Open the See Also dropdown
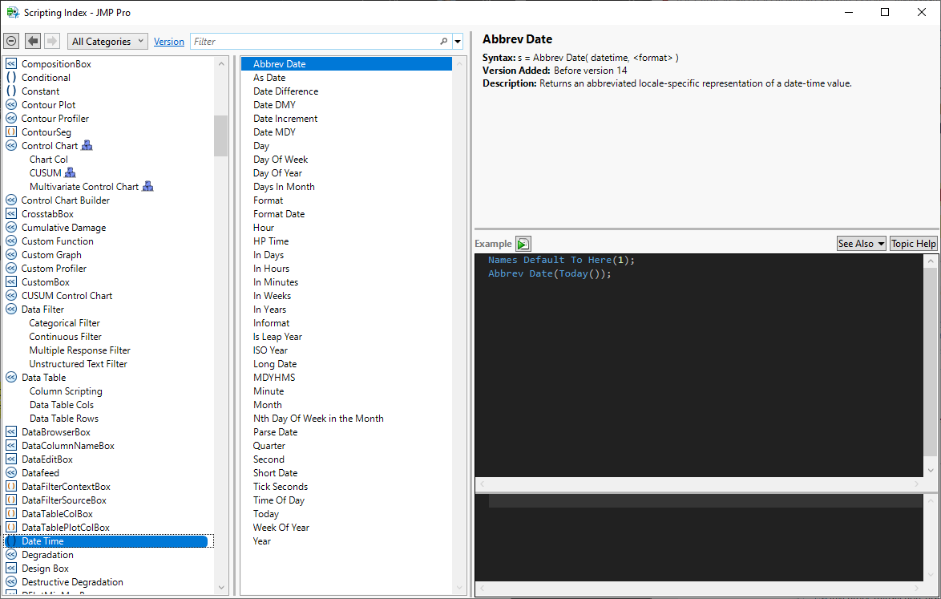Image resolution: width=941 pixels, height=599 pixels. [861, 244]
